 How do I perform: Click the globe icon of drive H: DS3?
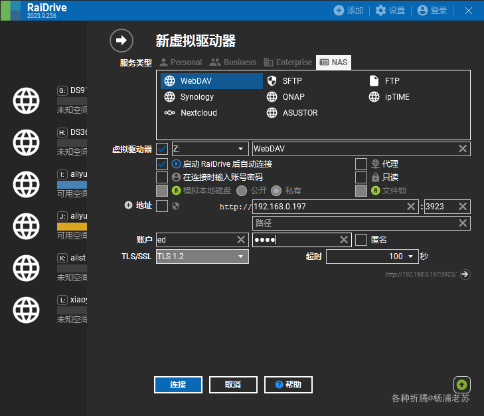[27, 142]
